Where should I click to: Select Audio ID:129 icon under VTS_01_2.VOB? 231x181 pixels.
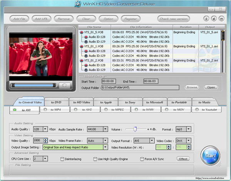[86, 70]
